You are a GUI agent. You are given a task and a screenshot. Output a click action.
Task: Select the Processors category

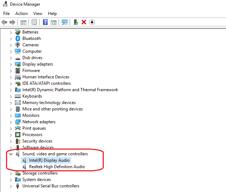point(32,135)
